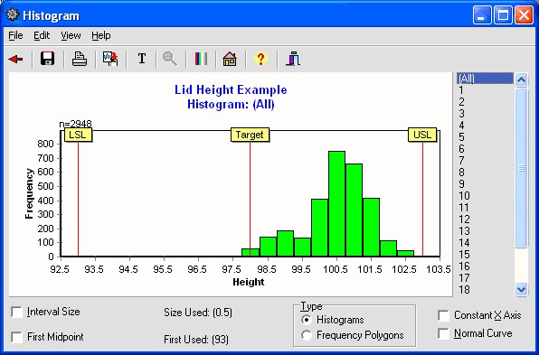Click the list scrollbar up arrow
This screenshot has height=355, width=539.
[x=521, y=79]
